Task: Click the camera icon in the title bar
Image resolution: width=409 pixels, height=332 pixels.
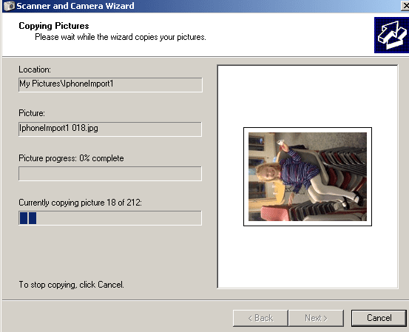Action: 9,6
